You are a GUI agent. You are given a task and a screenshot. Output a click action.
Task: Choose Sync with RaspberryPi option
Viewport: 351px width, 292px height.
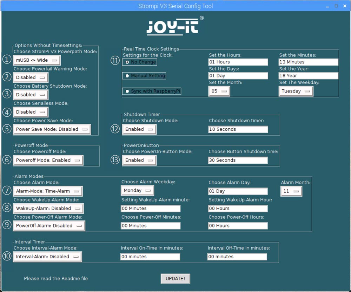[152, 91]
